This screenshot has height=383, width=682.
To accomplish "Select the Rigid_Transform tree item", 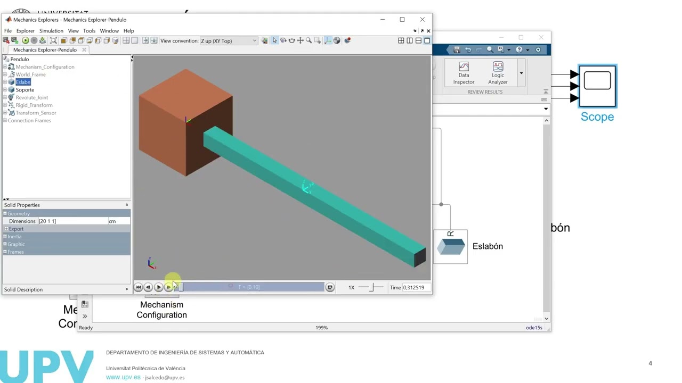I will (34, 105).
